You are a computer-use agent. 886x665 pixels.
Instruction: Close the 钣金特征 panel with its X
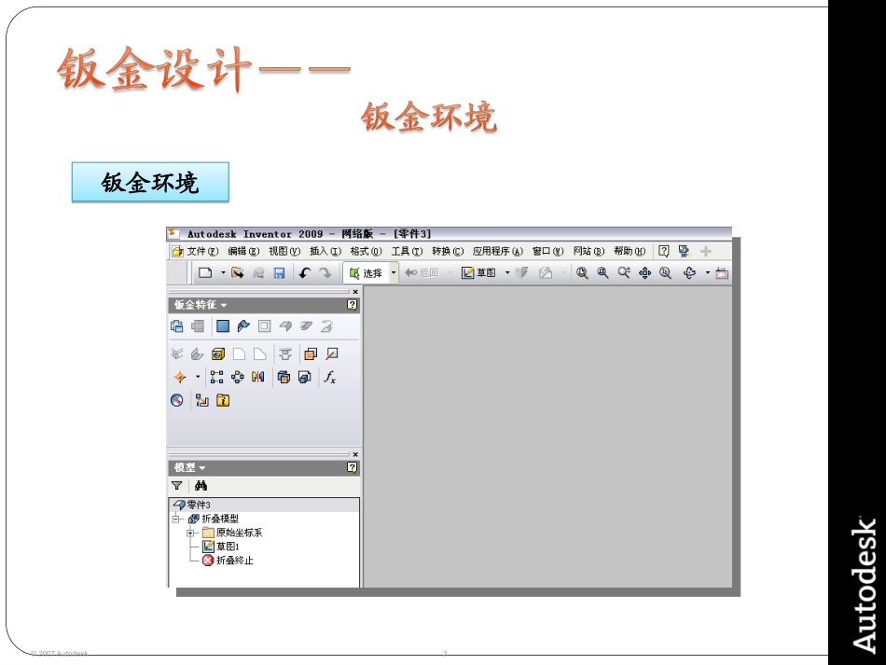(354, 292)
